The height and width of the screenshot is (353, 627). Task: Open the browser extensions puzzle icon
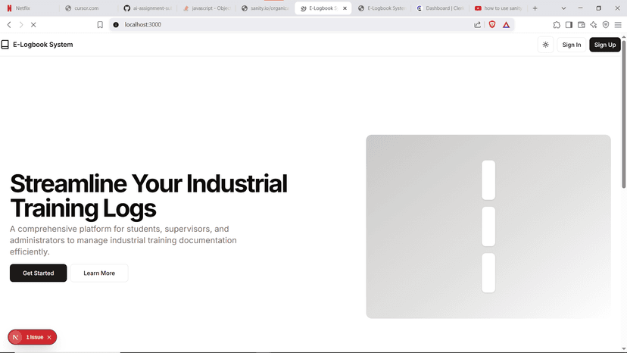pyautogui.click(x=557, y=24)
